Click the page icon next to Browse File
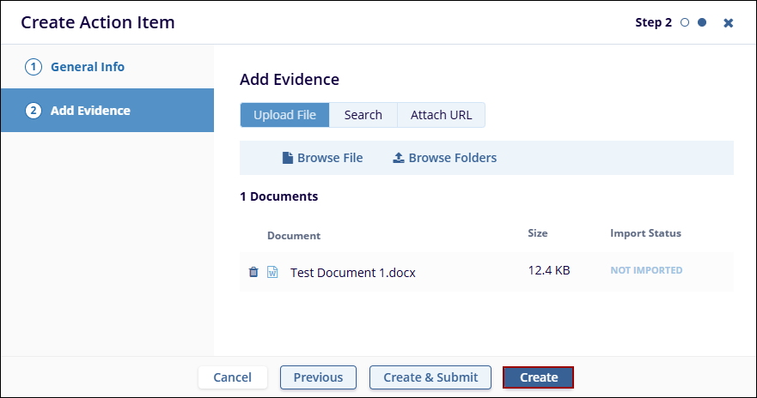The height and width of the screenshot is (398, 757). tap(288, 158)
